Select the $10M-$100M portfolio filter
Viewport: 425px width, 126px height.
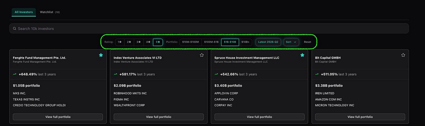point(190,42)
